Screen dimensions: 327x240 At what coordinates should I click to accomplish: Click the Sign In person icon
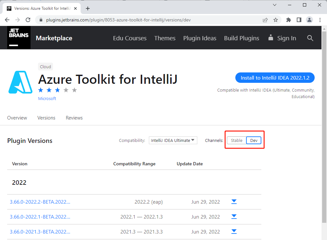point(271,38)
